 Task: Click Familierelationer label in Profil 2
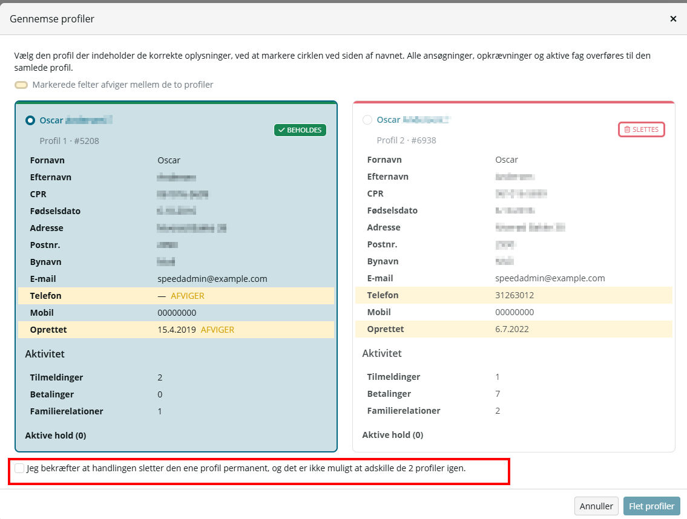tap(404, 411)
